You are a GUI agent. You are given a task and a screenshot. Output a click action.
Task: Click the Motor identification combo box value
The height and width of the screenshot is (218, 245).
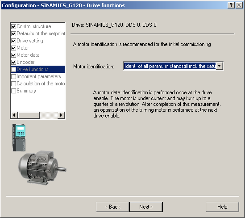(170, 66)
